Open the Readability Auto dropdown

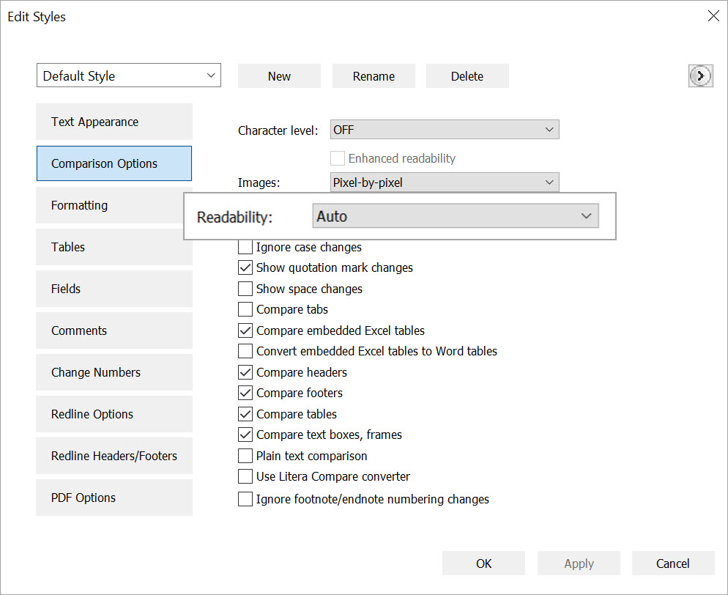point(456,216)
